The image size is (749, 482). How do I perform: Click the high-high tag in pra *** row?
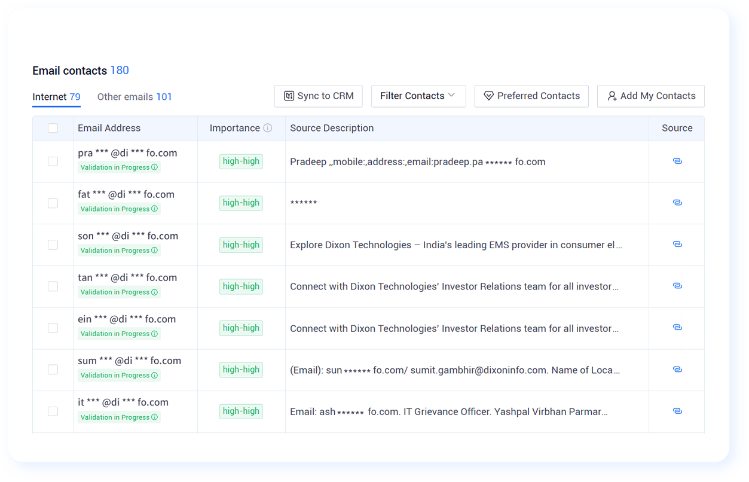click(x=241, y=161)
